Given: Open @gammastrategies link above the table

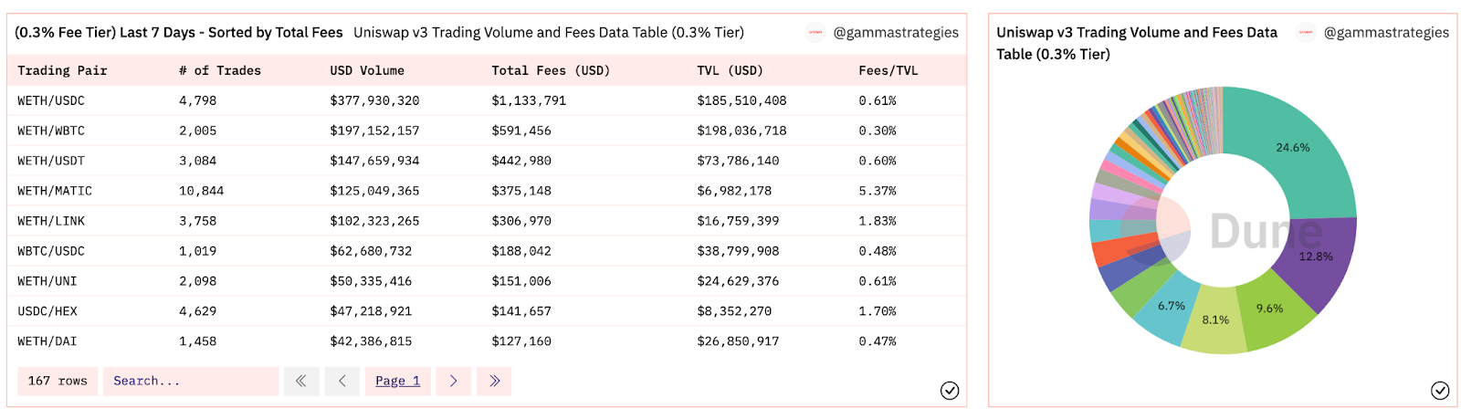Looking at the screenshot, I should [896, 33].
